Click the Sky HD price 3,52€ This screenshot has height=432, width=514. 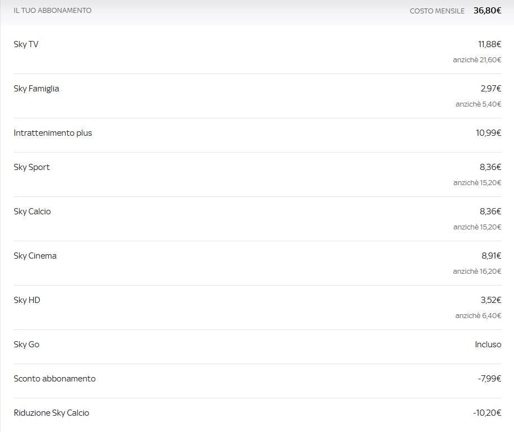[491, 300]
